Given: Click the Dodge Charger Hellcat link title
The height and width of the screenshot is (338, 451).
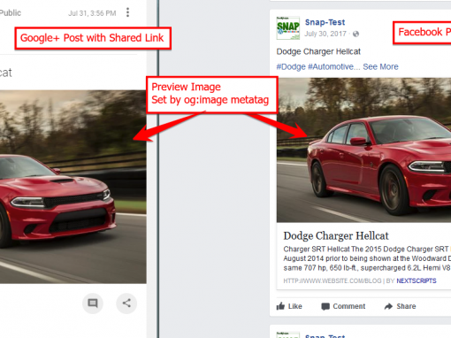Looking at the screenshot, I should point(336,236).
